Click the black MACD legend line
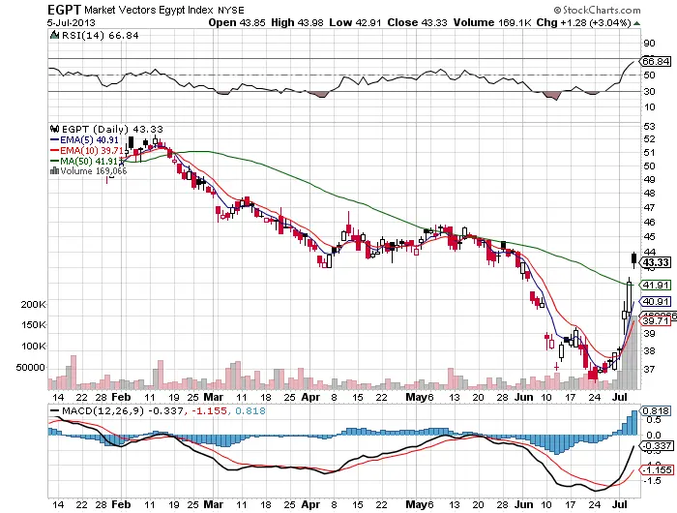The width and height of the screenshot is (677, 513). click(x=55, y=411)
